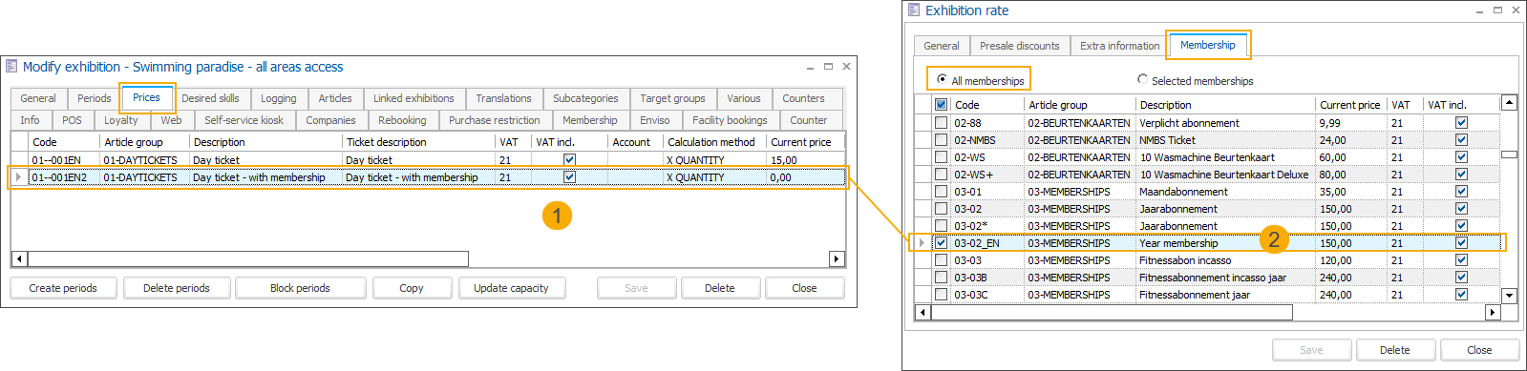Click the Update capacity button
Viewport: 1527px width, 371px height.
click(511, 288)
